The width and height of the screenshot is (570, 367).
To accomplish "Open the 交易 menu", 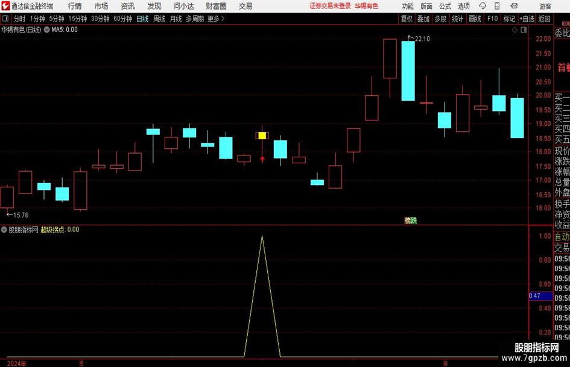I will [x=245, y=6].
